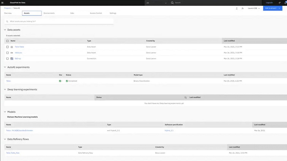Click the Telco AI breadcrumb text
Image resolution: width=287 pixels, height=161 pixels.
[17, 8]
